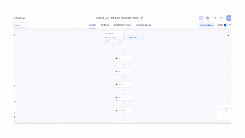Delete the Call Details trigger using trash icon

[107, 42]
